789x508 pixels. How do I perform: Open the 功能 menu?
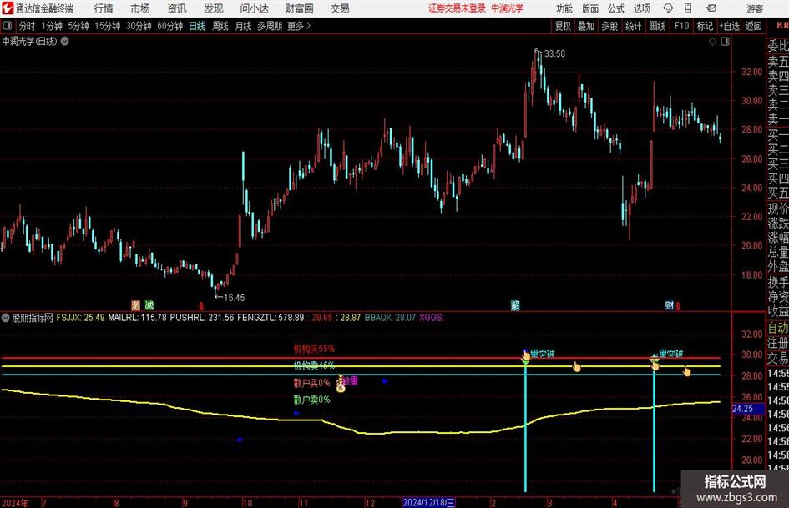(564, 8)
